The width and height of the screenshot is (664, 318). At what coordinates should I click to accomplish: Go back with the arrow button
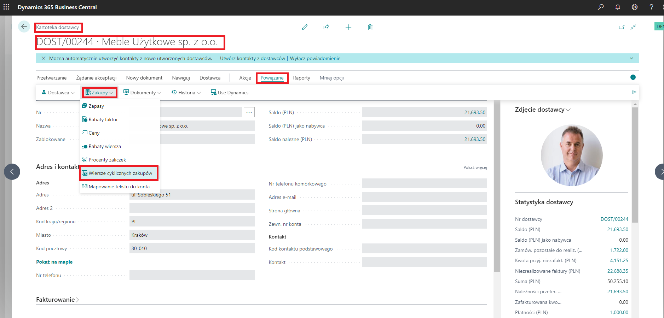(24, 26)
